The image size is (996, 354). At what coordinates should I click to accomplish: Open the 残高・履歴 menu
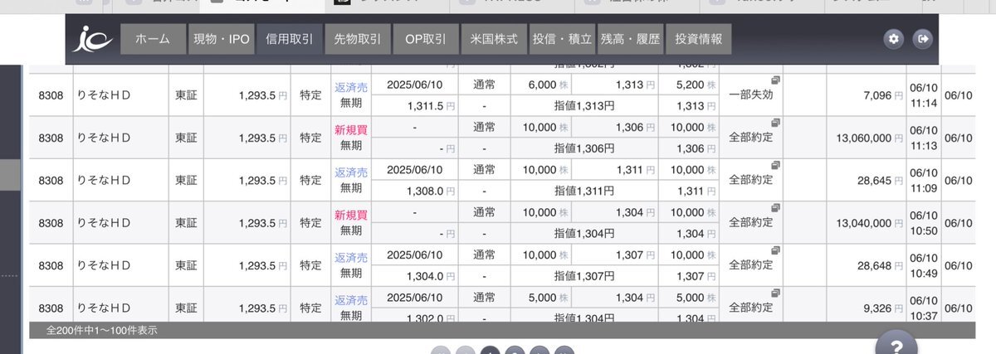(631, 39)
